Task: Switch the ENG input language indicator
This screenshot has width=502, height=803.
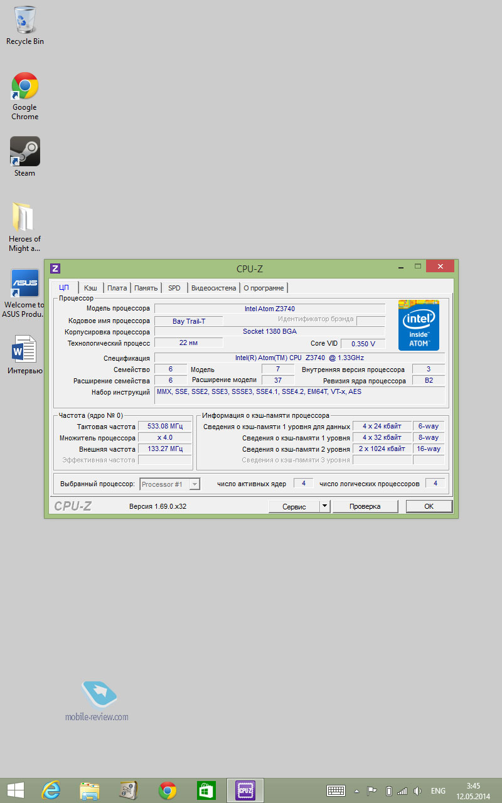Action: click(x=439, y=790)
